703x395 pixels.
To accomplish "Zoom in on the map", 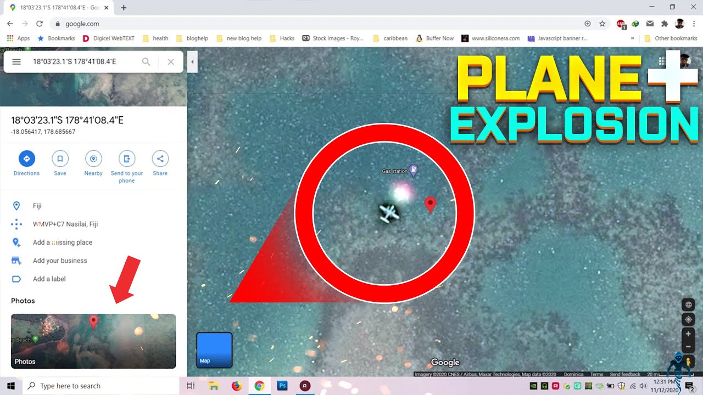I will tap(688, 334).
